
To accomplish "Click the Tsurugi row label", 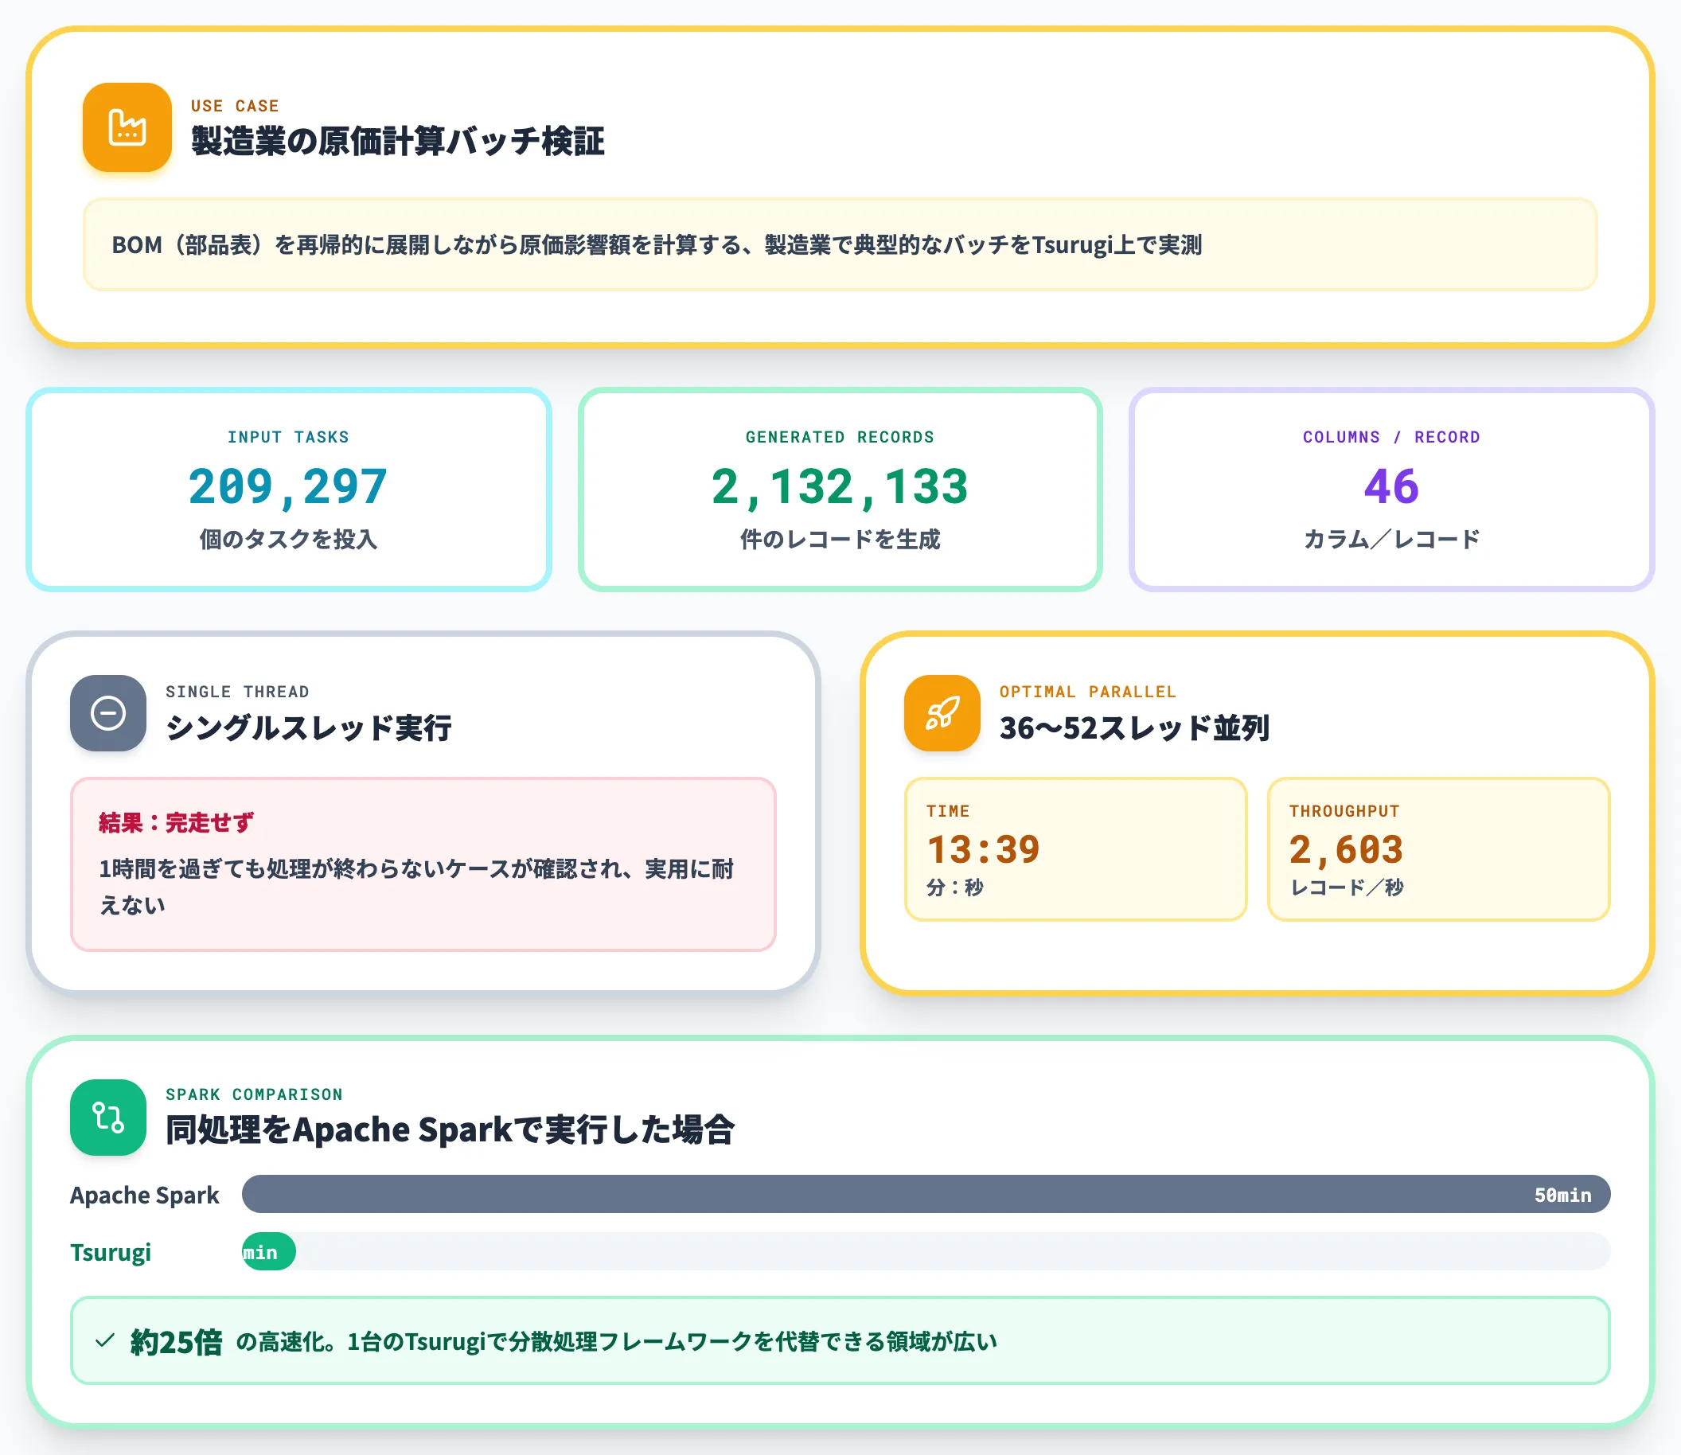I will coord(111,1252).
